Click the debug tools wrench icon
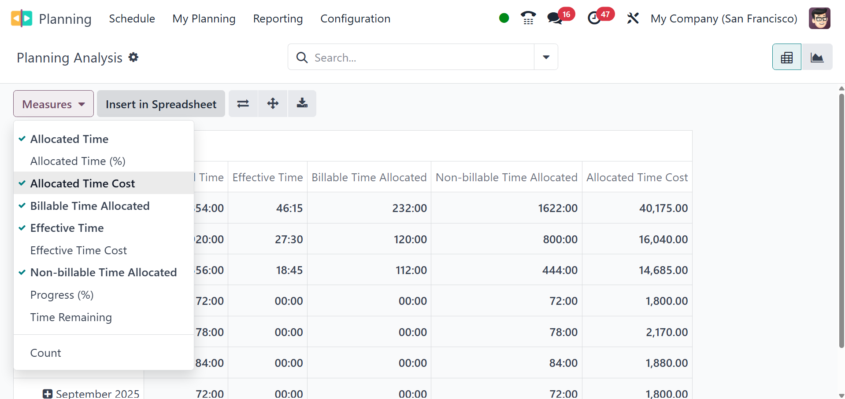 [633, 18]
